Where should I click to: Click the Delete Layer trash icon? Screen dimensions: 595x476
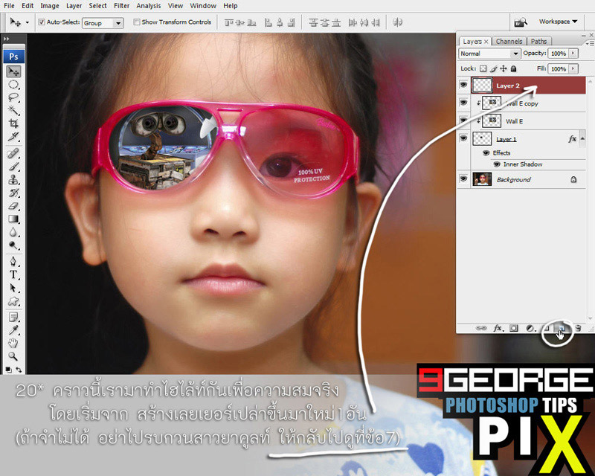pos(578,328)
